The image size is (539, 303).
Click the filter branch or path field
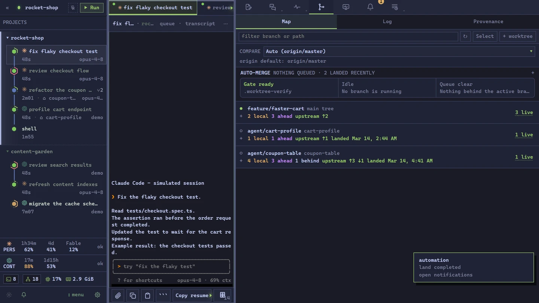pos(348,36)
